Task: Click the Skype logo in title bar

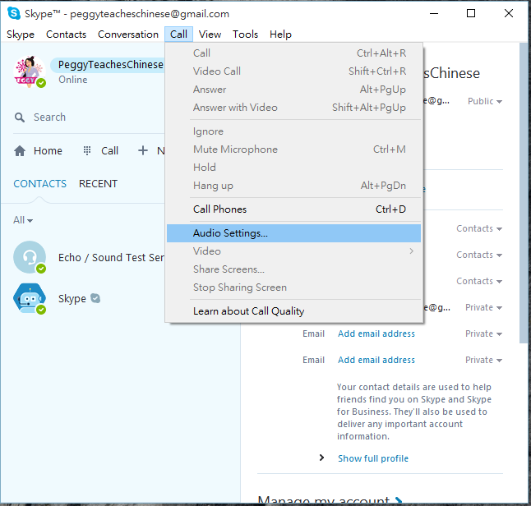Action: [14, 13]
